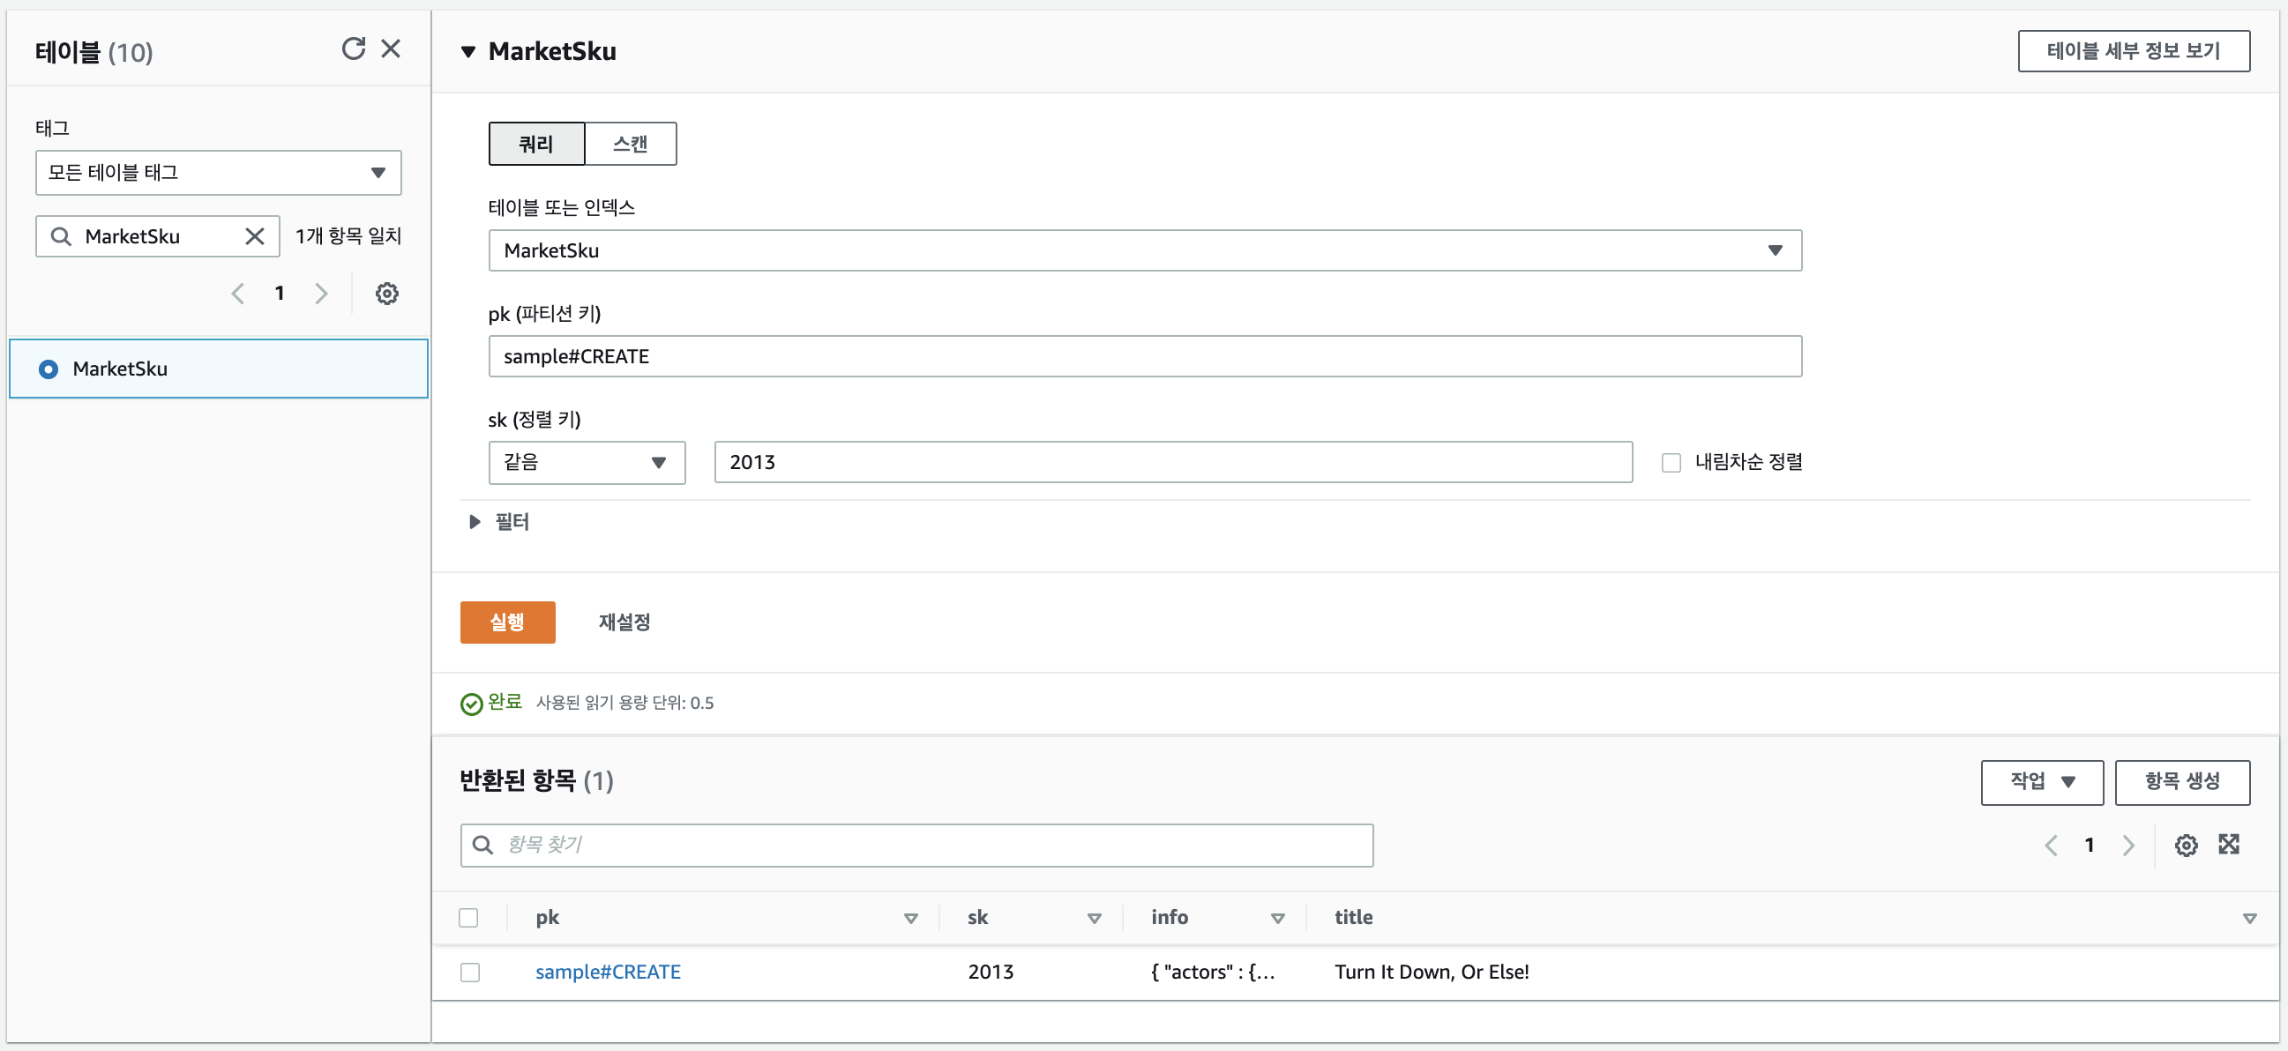The height and width of the screenshot is (1051, 2288).
Task: Sort results by the pk column
Action: pyautogui.click(x=910, y=918)
